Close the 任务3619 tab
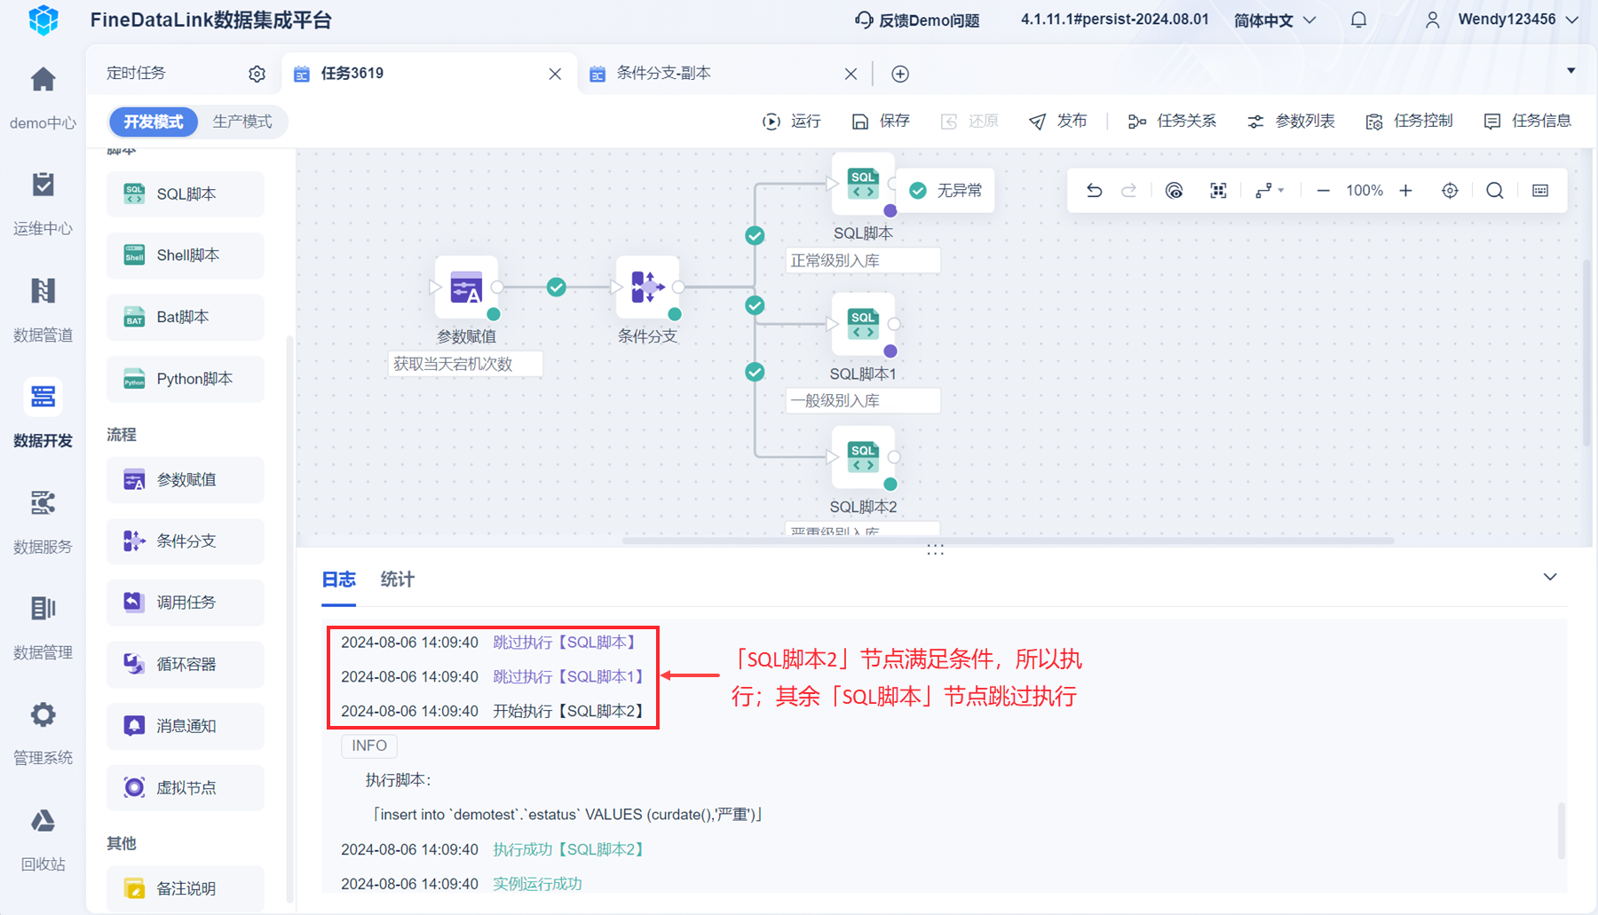Viewport: 1598px width, 915px height. click(555, 74)
